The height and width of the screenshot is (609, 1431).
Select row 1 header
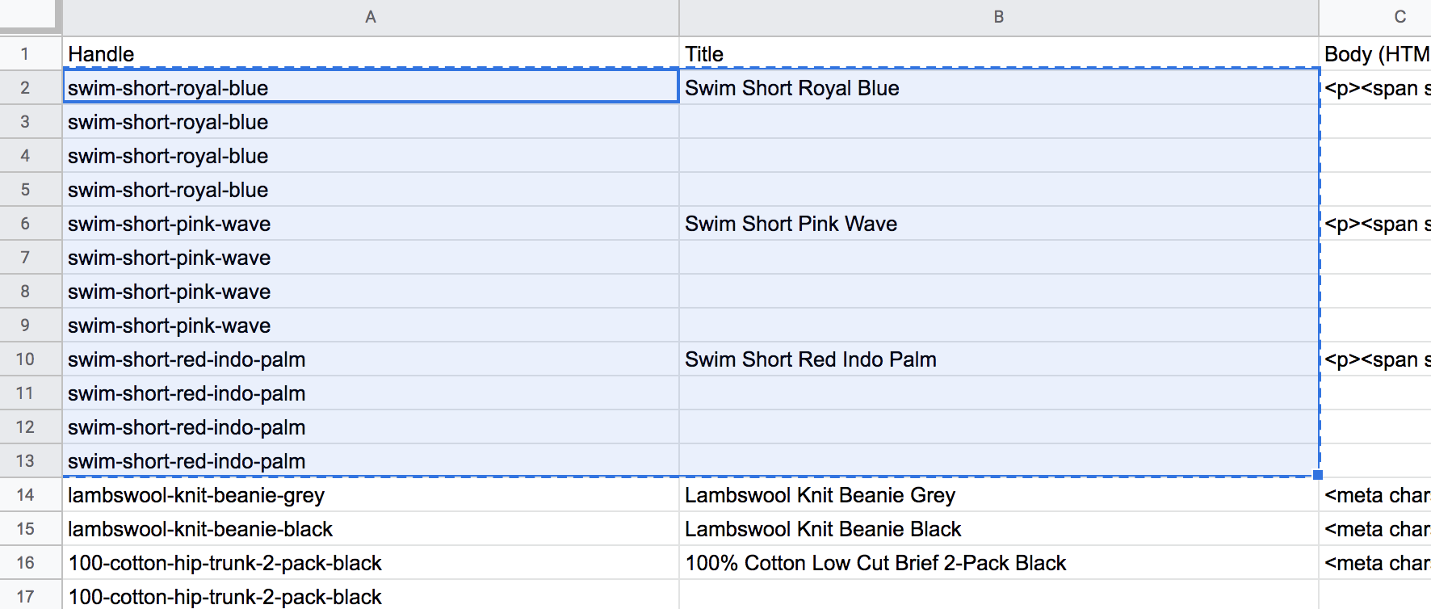coord(26,54)
